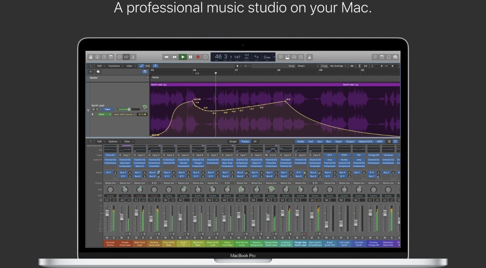Open the tracks area Edit menu

(101, 66)
